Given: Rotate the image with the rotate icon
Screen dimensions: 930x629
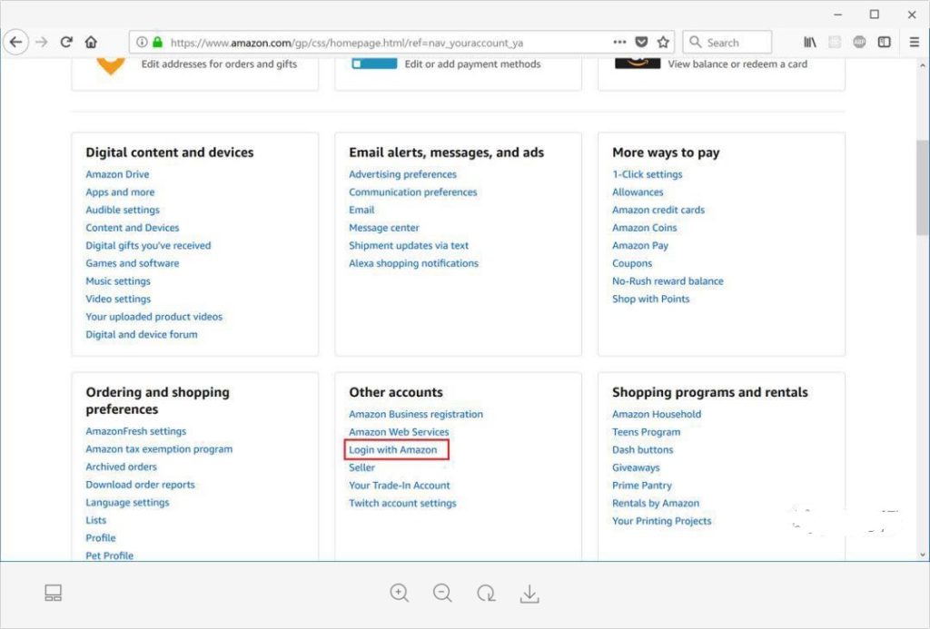Looking at the screenshot, I should pos(486,593).
